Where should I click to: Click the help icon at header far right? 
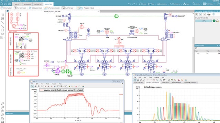click(218, 4)
